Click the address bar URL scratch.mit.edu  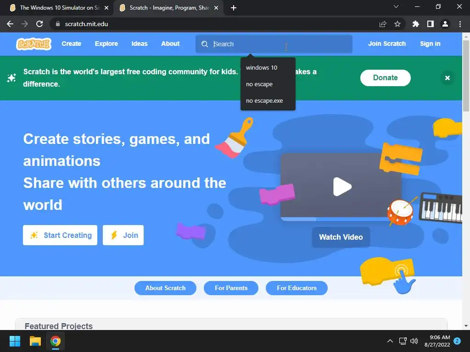point(86,24)
